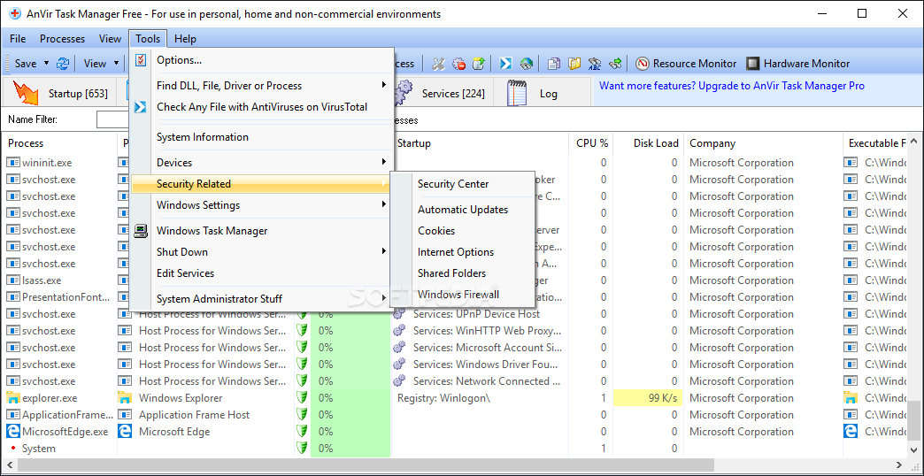Click the Resource Monitor gauge icon
The width and height of the screenshot is (924, 476).
643,64
